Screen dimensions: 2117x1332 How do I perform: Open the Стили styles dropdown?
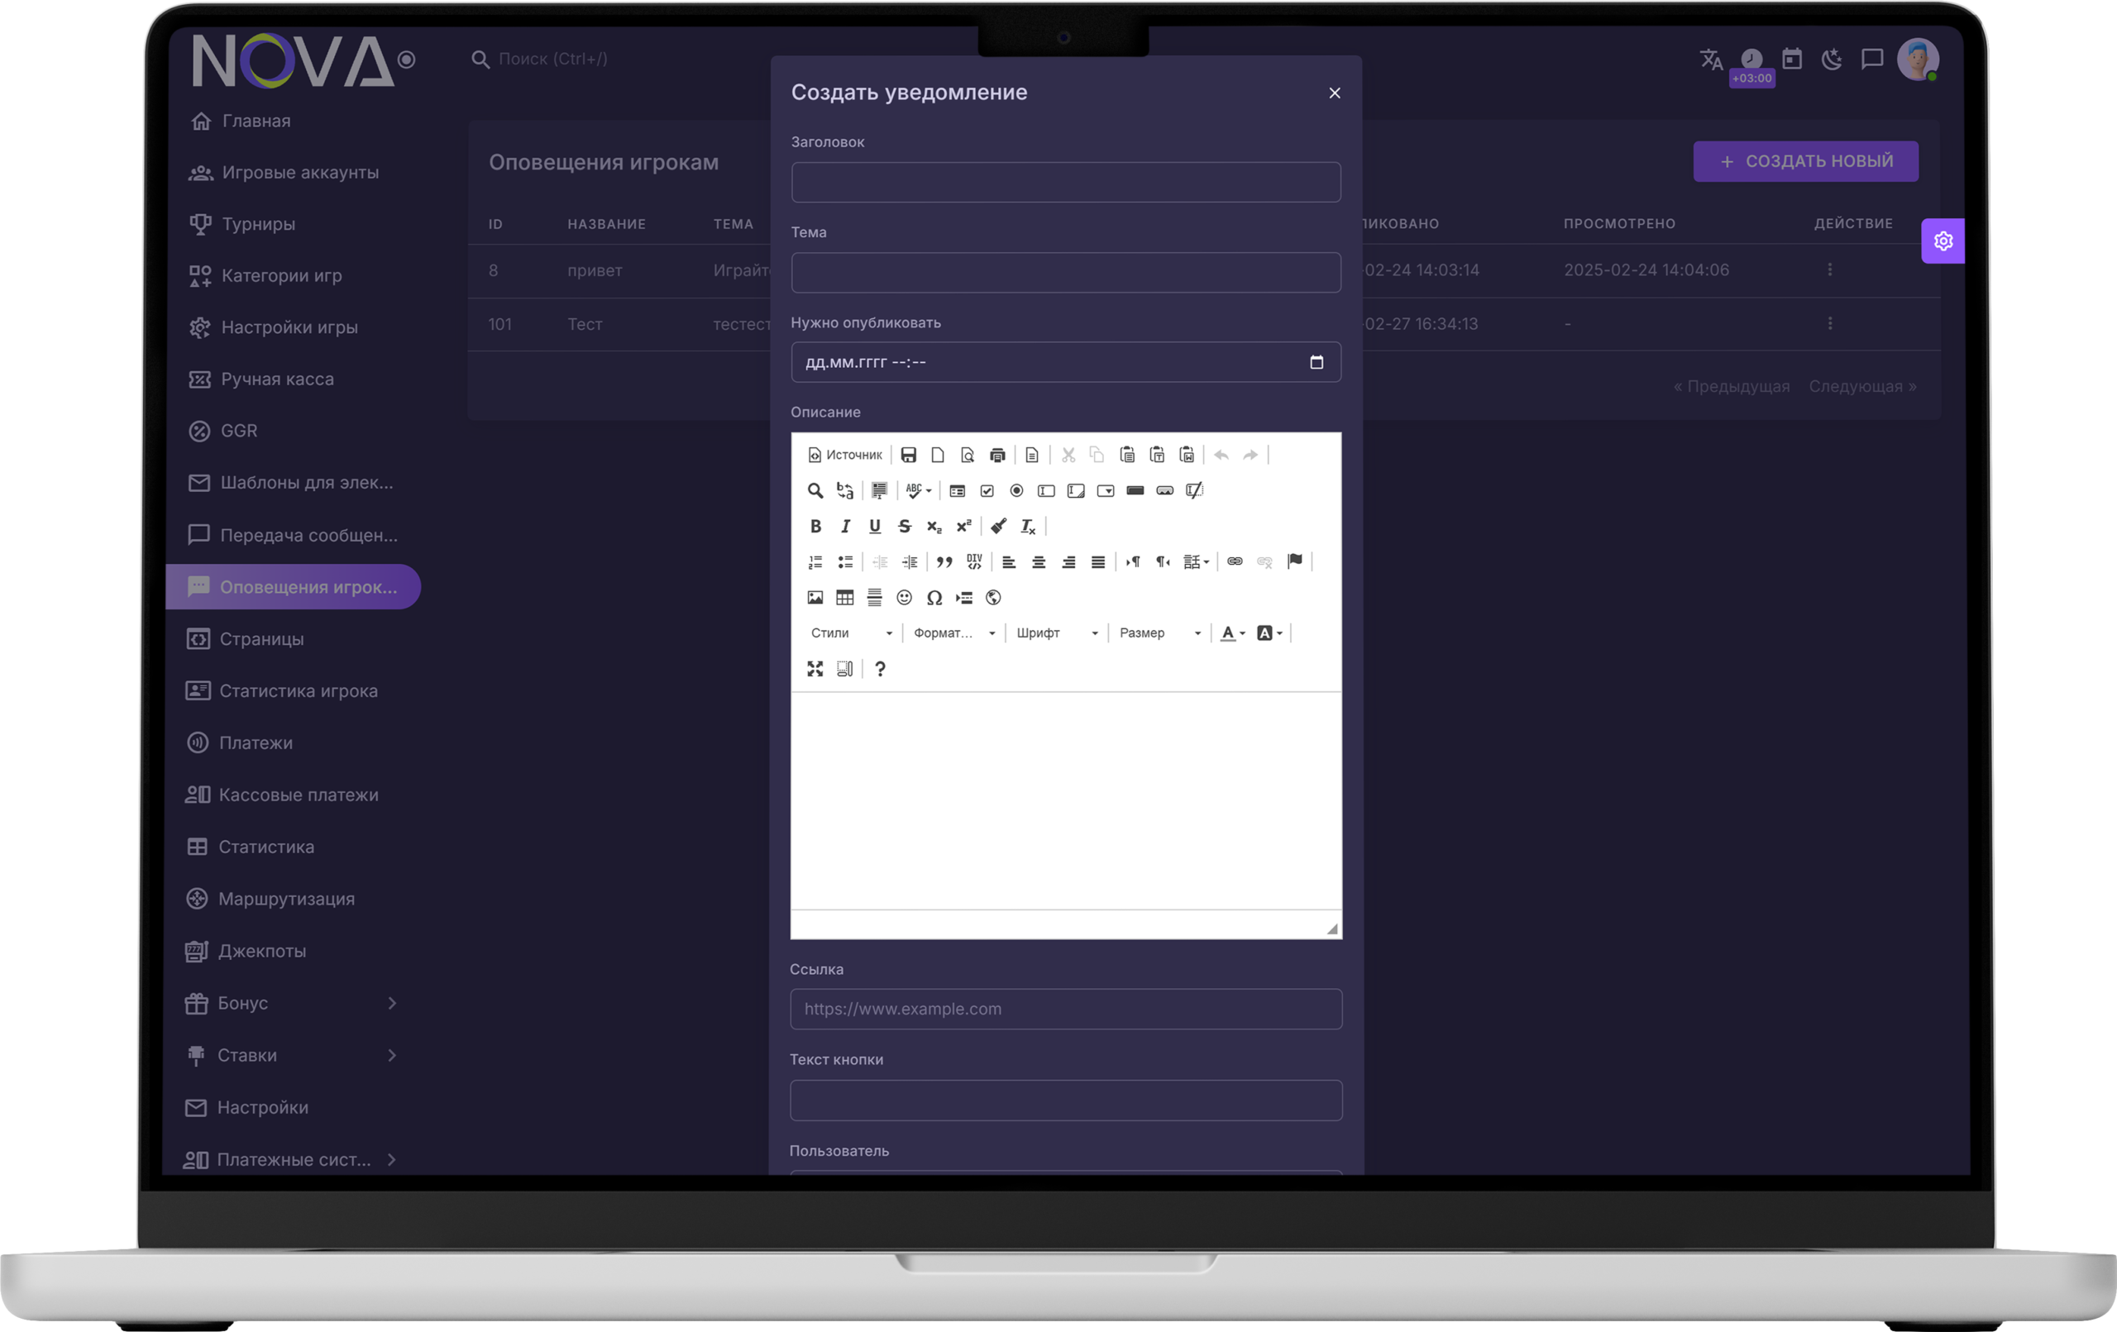pyautogui.click(x=850, y=633)
